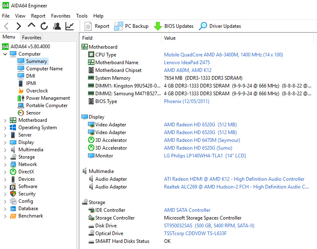Image resolution: width=317 pixels, height=249 pixels.
Task: Expand the Software tree node
Action: [5, 187]
